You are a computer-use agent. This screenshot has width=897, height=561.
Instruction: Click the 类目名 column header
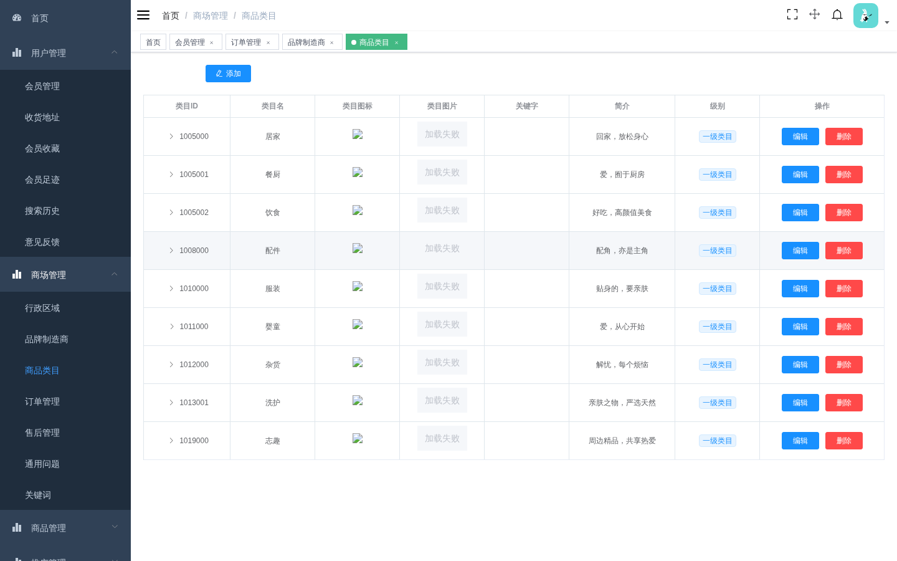[x=273, y=106]
